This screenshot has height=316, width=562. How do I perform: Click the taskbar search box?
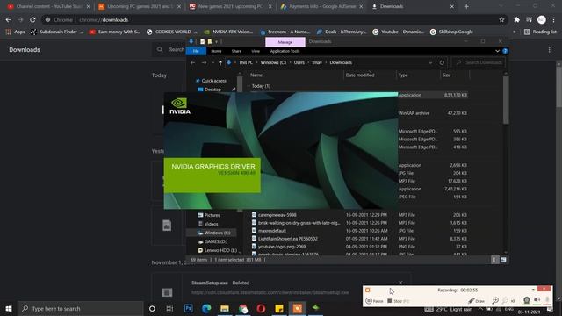pyautogui.click(x=81, y=308)
